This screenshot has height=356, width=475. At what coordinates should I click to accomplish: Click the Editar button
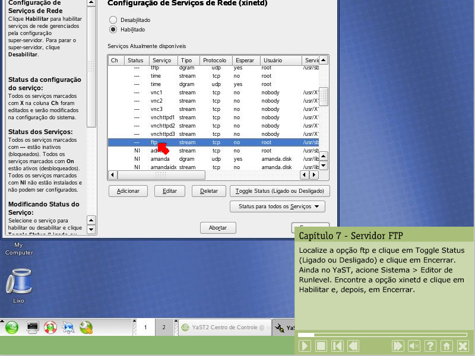(169, 191)
